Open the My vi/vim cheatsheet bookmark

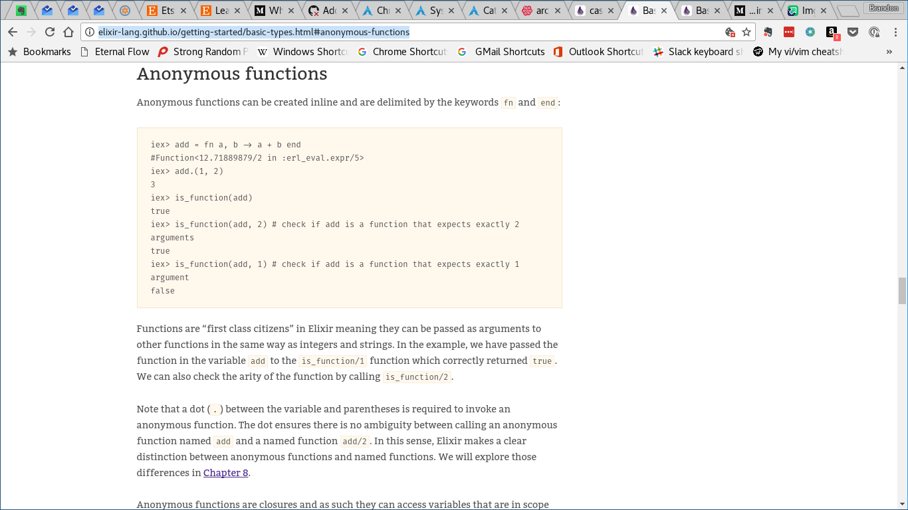coord(798,52)
